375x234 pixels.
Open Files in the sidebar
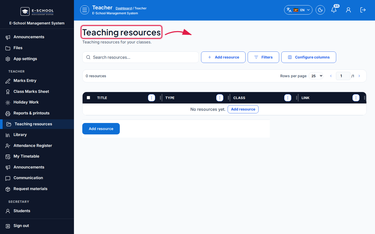click(x=37, y=48)
